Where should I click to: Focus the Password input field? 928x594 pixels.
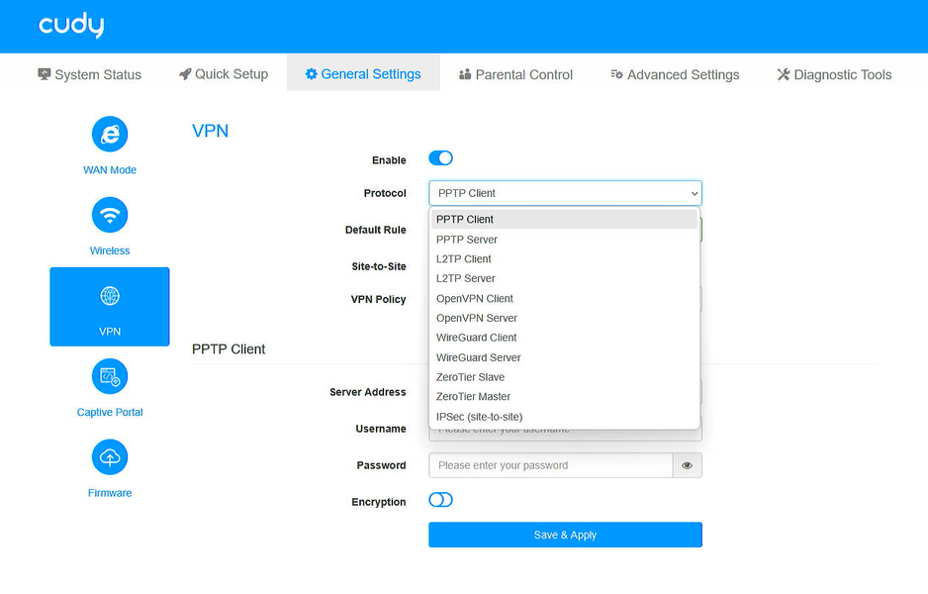pyautogui.click(x=550, y=465)
